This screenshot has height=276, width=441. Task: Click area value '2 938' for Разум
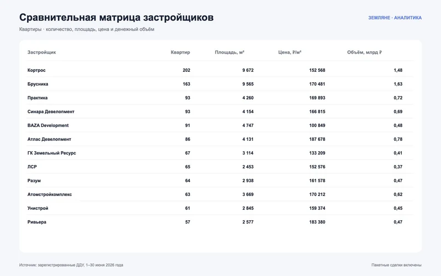tap(248, 181)
